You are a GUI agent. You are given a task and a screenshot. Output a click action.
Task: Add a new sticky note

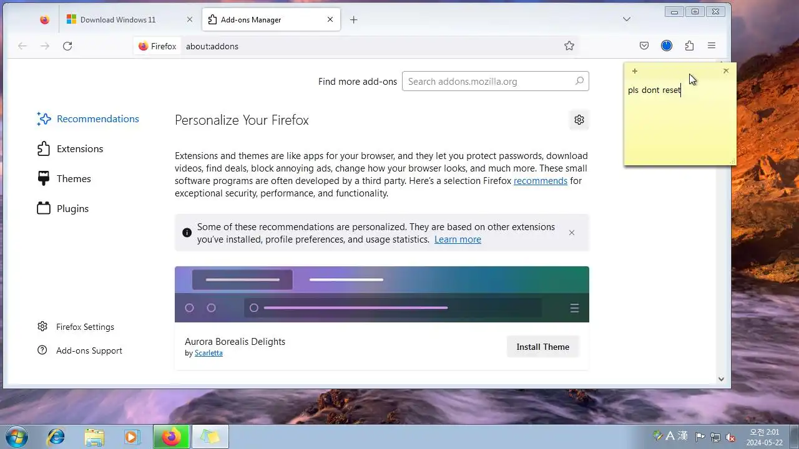635,71
